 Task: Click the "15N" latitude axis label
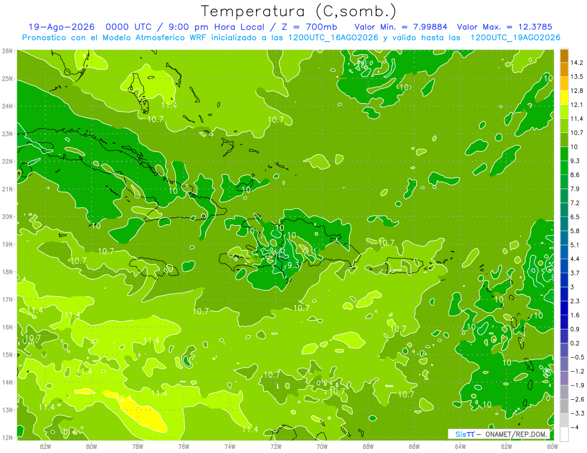coord(7,354)
